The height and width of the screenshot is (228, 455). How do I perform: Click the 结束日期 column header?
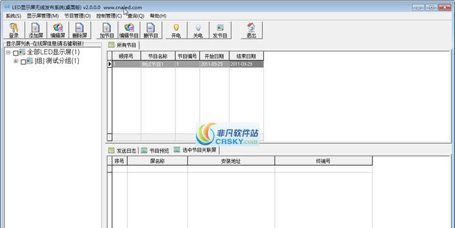(246, 56)
